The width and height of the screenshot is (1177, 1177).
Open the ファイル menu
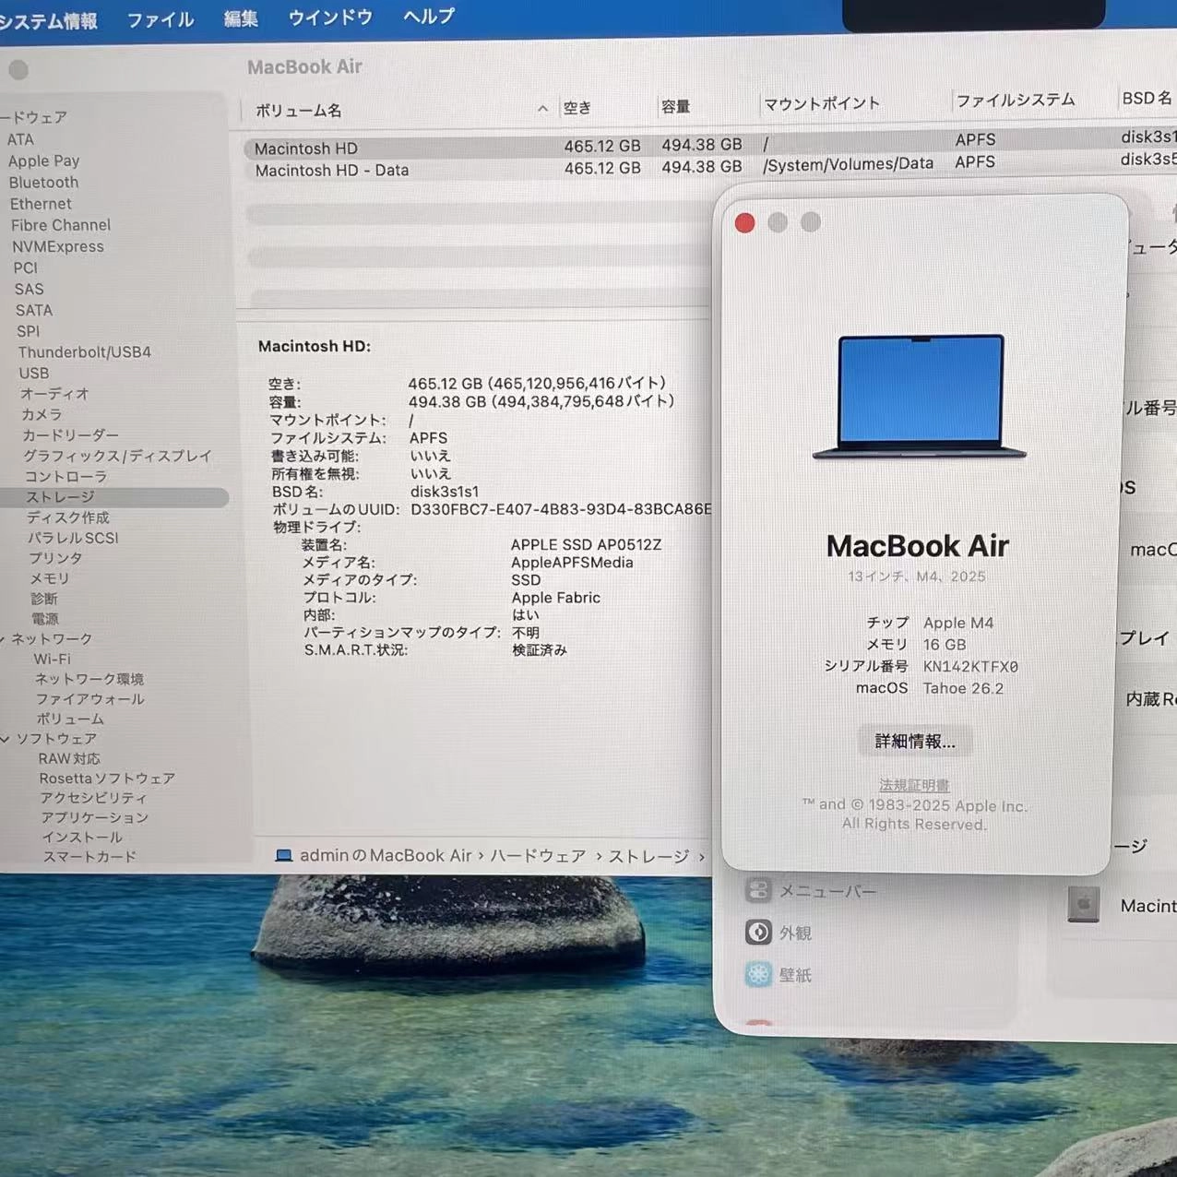tap(160, 18)
